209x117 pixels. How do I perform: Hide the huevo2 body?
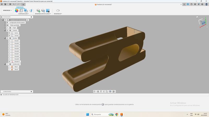(9, 36)
